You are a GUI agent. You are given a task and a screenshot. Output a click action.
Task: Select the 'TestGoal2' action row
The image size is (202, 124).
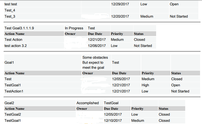[13, 115]
